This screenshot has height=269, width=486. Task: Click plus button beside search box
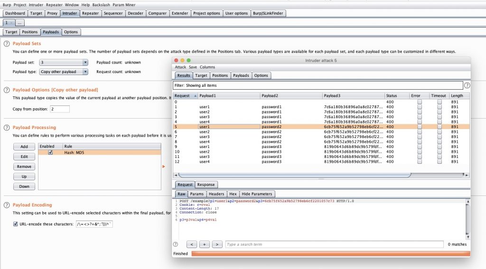coord(204,244)
